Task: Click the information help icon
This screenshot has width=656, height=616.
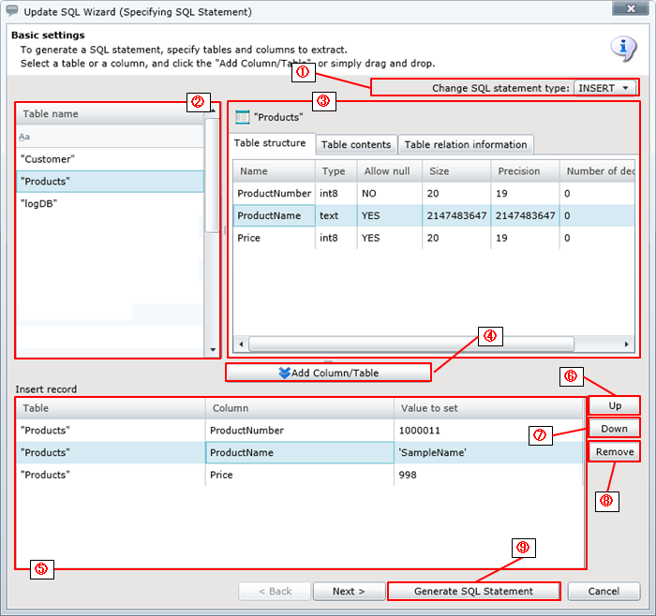Action: coord(623,48)
